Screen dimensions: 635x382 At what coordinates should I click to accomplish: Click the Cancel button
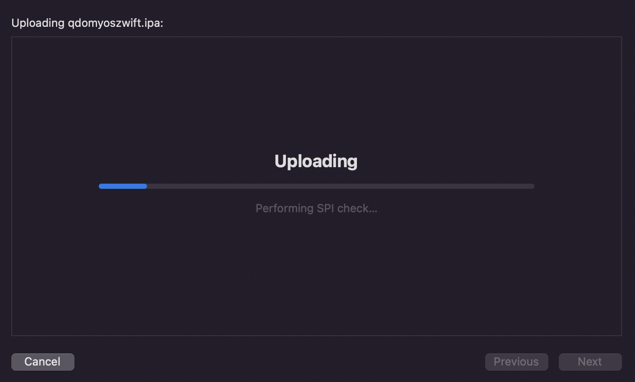pos(42,362)
